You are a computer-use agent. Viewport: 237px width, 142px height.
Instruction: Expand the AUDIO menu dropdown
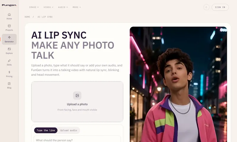click(63, 7)
